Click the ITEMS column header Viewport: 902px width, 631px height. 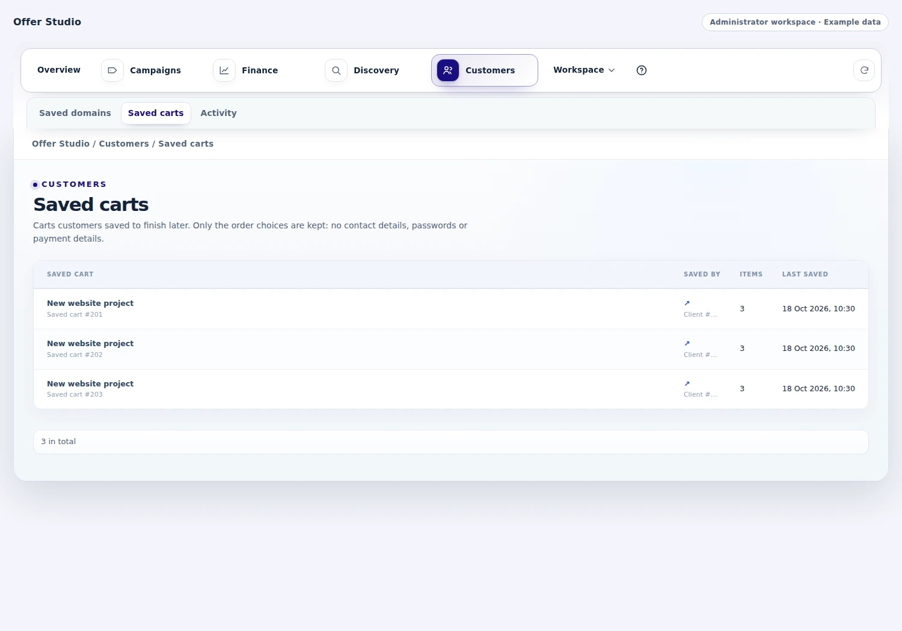(x=751, y=274)
